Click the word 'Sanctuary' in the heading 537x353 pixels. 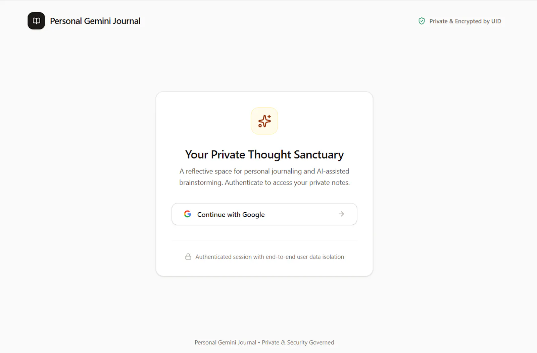point(319,155)
